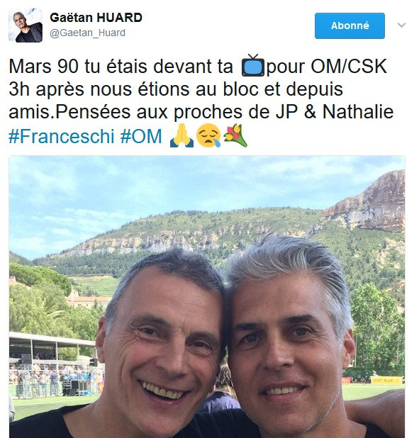Open the Gaëtan HUARD display name link
419x438 pixels.
(x=96, y=18)
